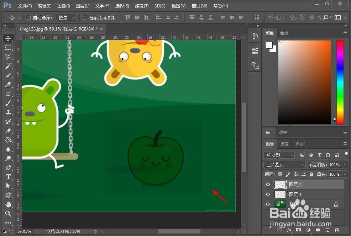The height and width of the screenshot is (236, 351).
Task: Select the Dodge tool
Action: tap(8, 158)
